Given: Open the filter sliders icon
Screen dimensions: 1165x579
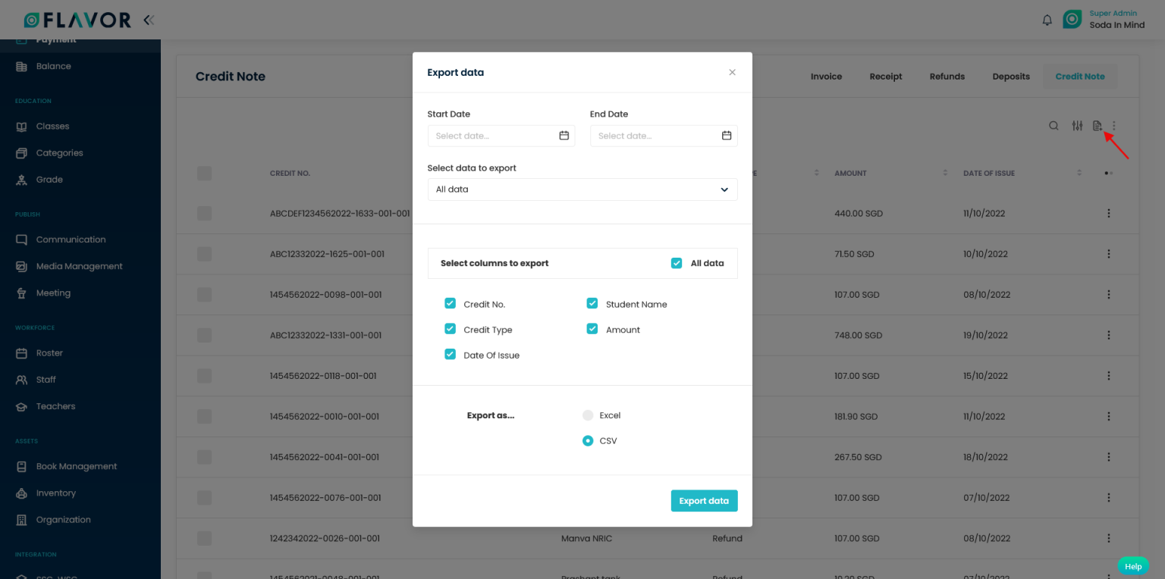Looking at the screenshot, I should tap(1077, 126).
